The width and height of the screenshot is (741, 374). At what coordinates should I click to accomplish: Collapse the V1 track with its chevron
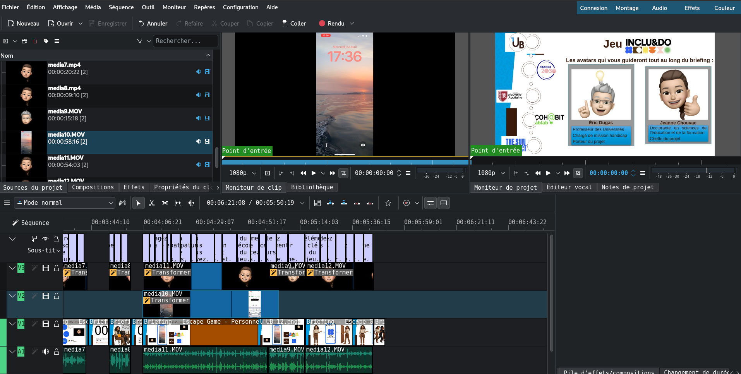click(x=12, y=324)
